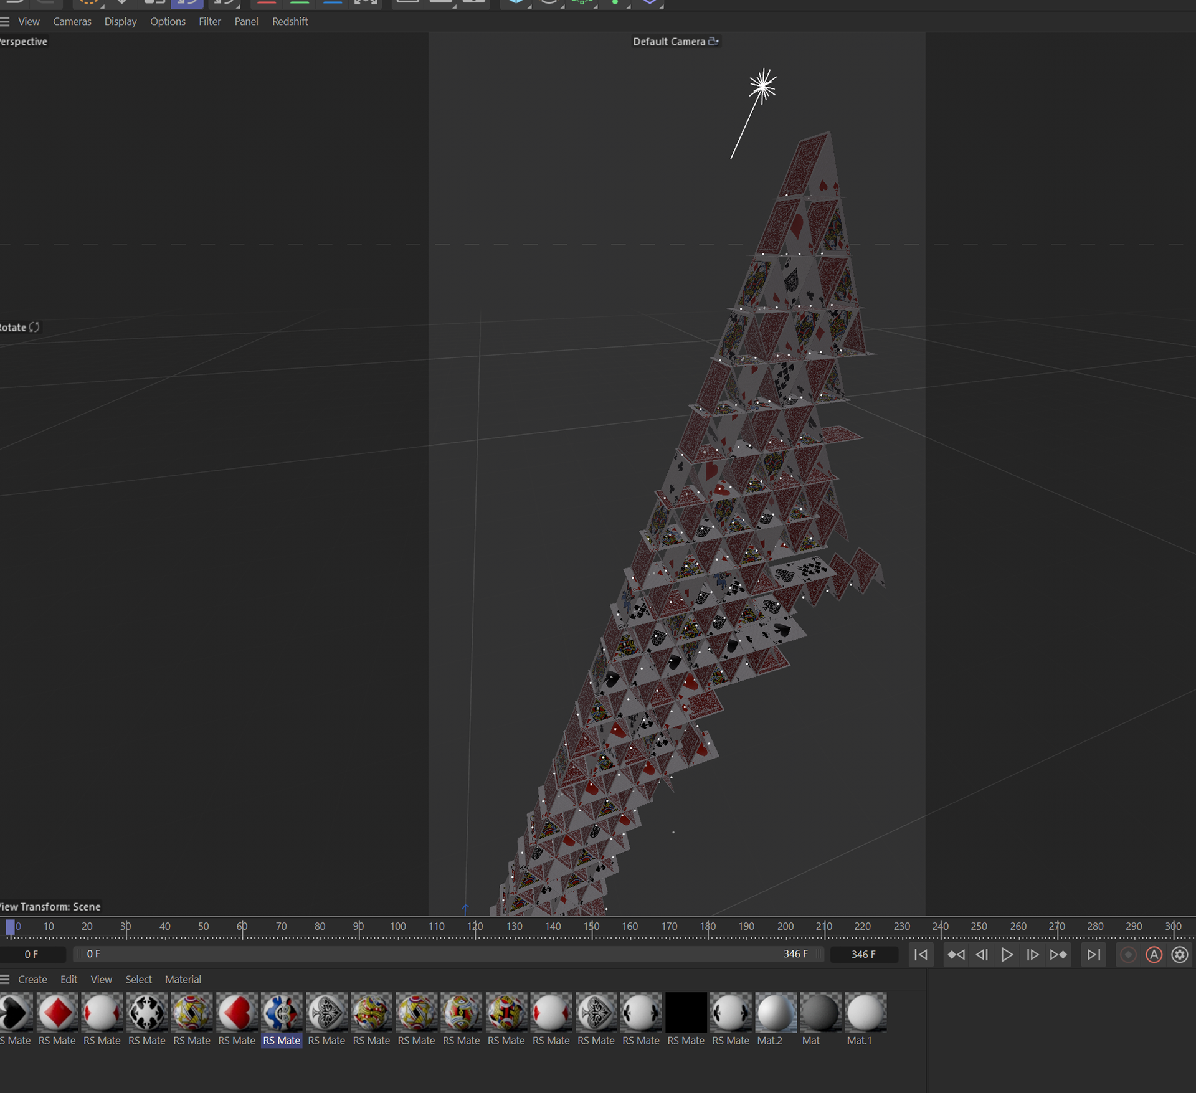Go to start of animation
The height and width of the screenshot is (1093, 1196).
921,955
